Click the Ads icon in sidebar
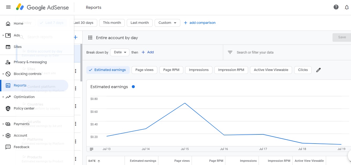Viewport: 351px width, 165px height. click(x=8, y=35)
